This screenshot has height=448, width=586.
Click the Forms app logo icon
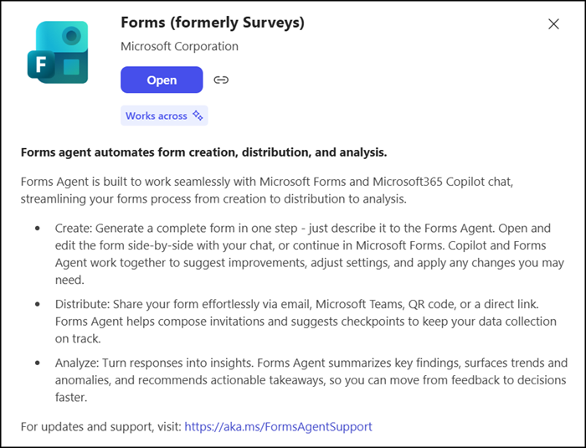(x=58, y=52)
